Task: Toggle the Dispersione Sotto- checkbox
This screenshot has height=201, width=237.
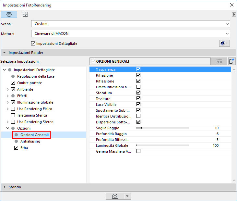Action: (x=138, y=122)
